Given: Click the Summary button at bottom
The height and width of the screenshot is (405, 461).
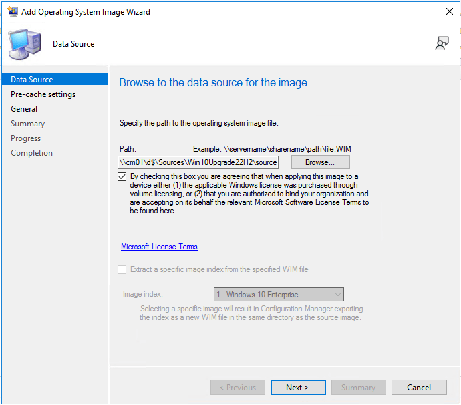Looking at the screenshot, I should (x=359, y=387).
